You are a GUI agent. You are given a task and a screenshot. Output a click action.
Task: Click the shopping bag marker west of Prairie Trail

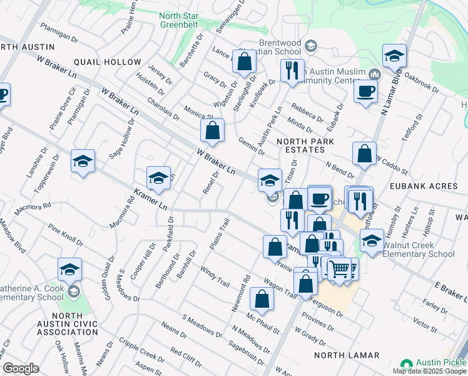275,248
